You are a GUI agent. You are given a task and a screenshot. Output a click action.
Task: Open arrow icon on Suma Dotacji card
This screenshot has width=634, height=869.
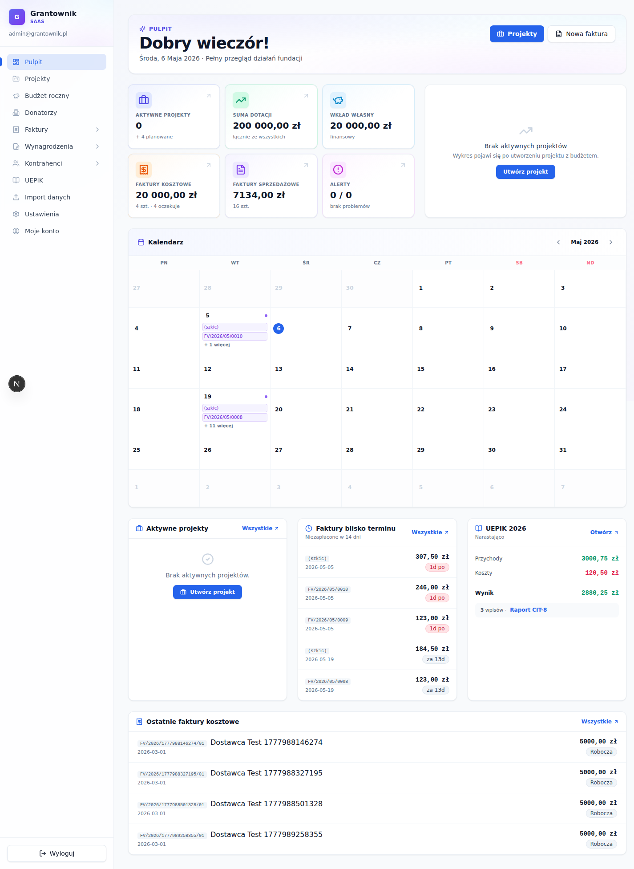click(306, 96)
